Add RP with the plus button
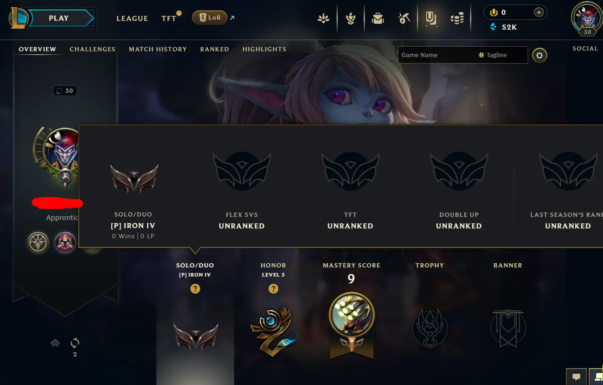Viewport: 603px width, 385px height. pos(539,12)
